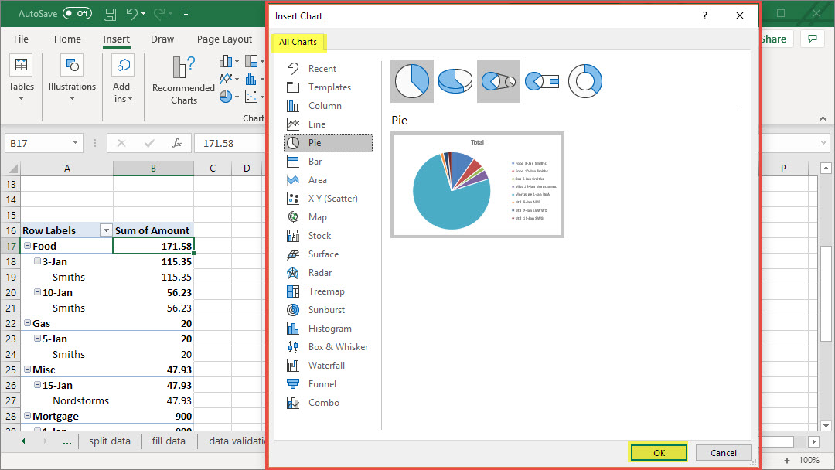
Task: Confirm chart with the OK button
Action: pos(658,452)
